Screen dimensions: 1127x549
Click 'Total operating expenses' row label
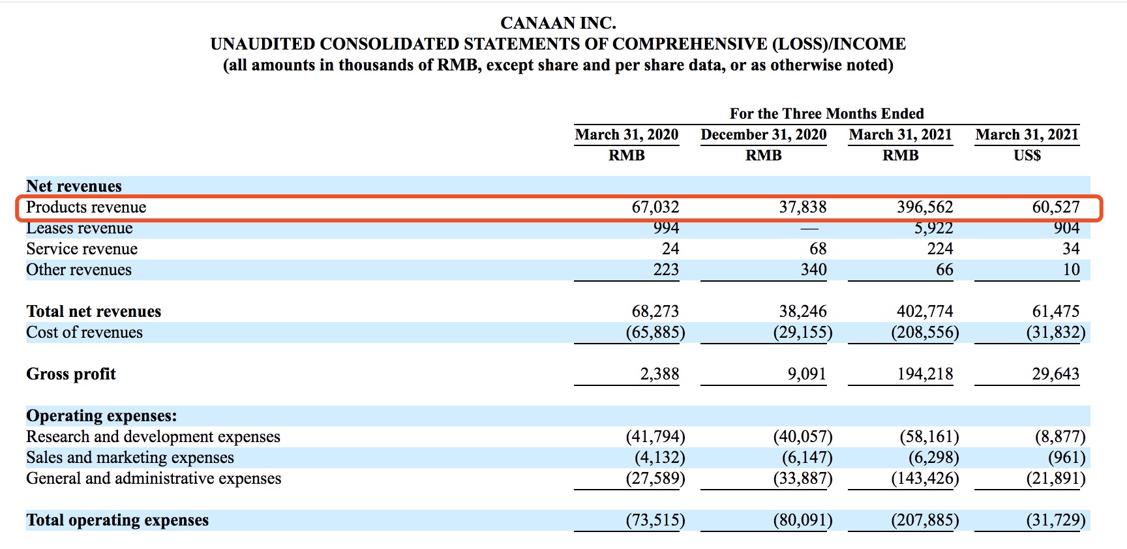[117, 520]
